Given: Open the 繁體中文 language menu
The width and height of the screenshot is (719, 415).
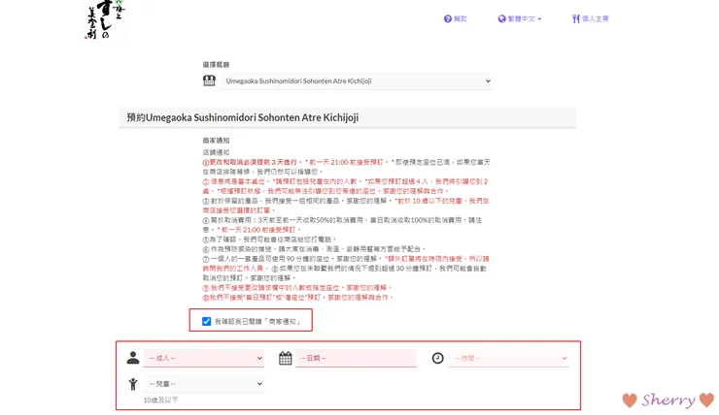Looking at the screenshot, I should pos(520,18).
